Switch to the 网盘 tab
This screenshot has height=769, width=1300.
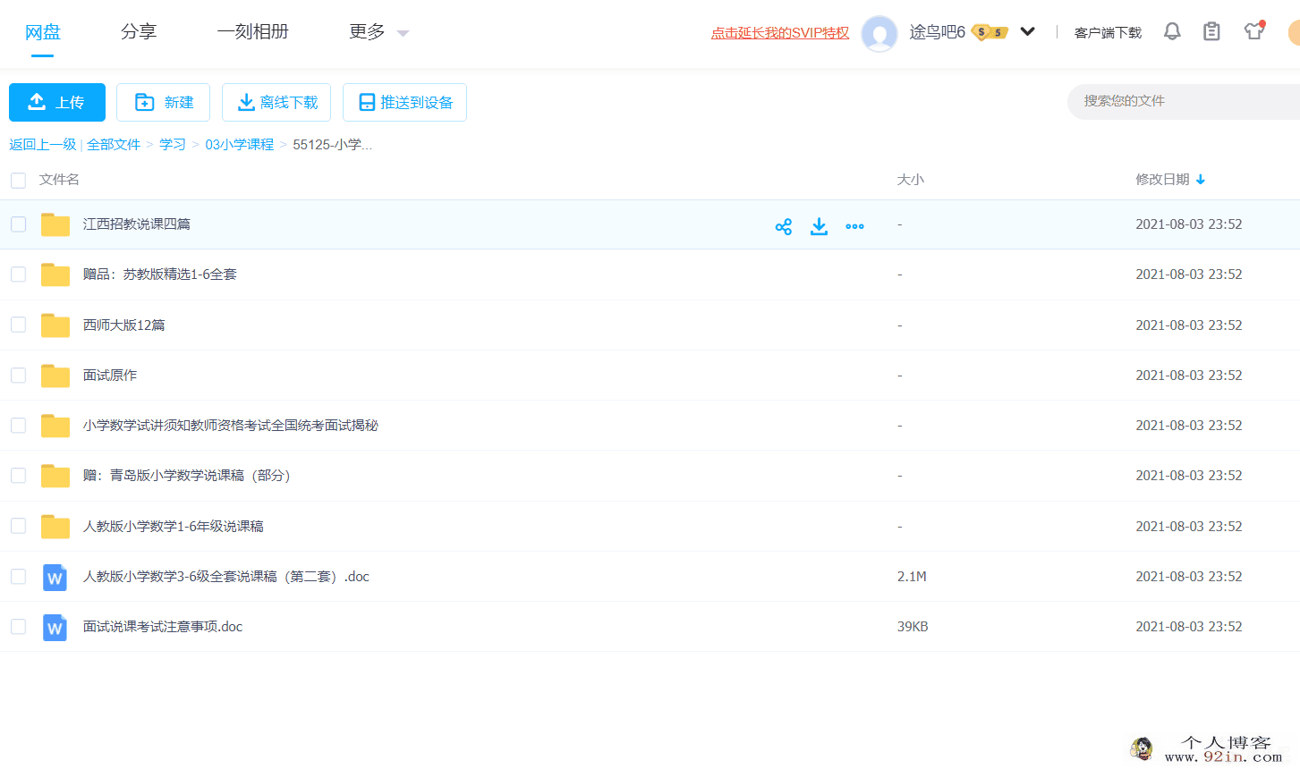(x=43, y=32)
